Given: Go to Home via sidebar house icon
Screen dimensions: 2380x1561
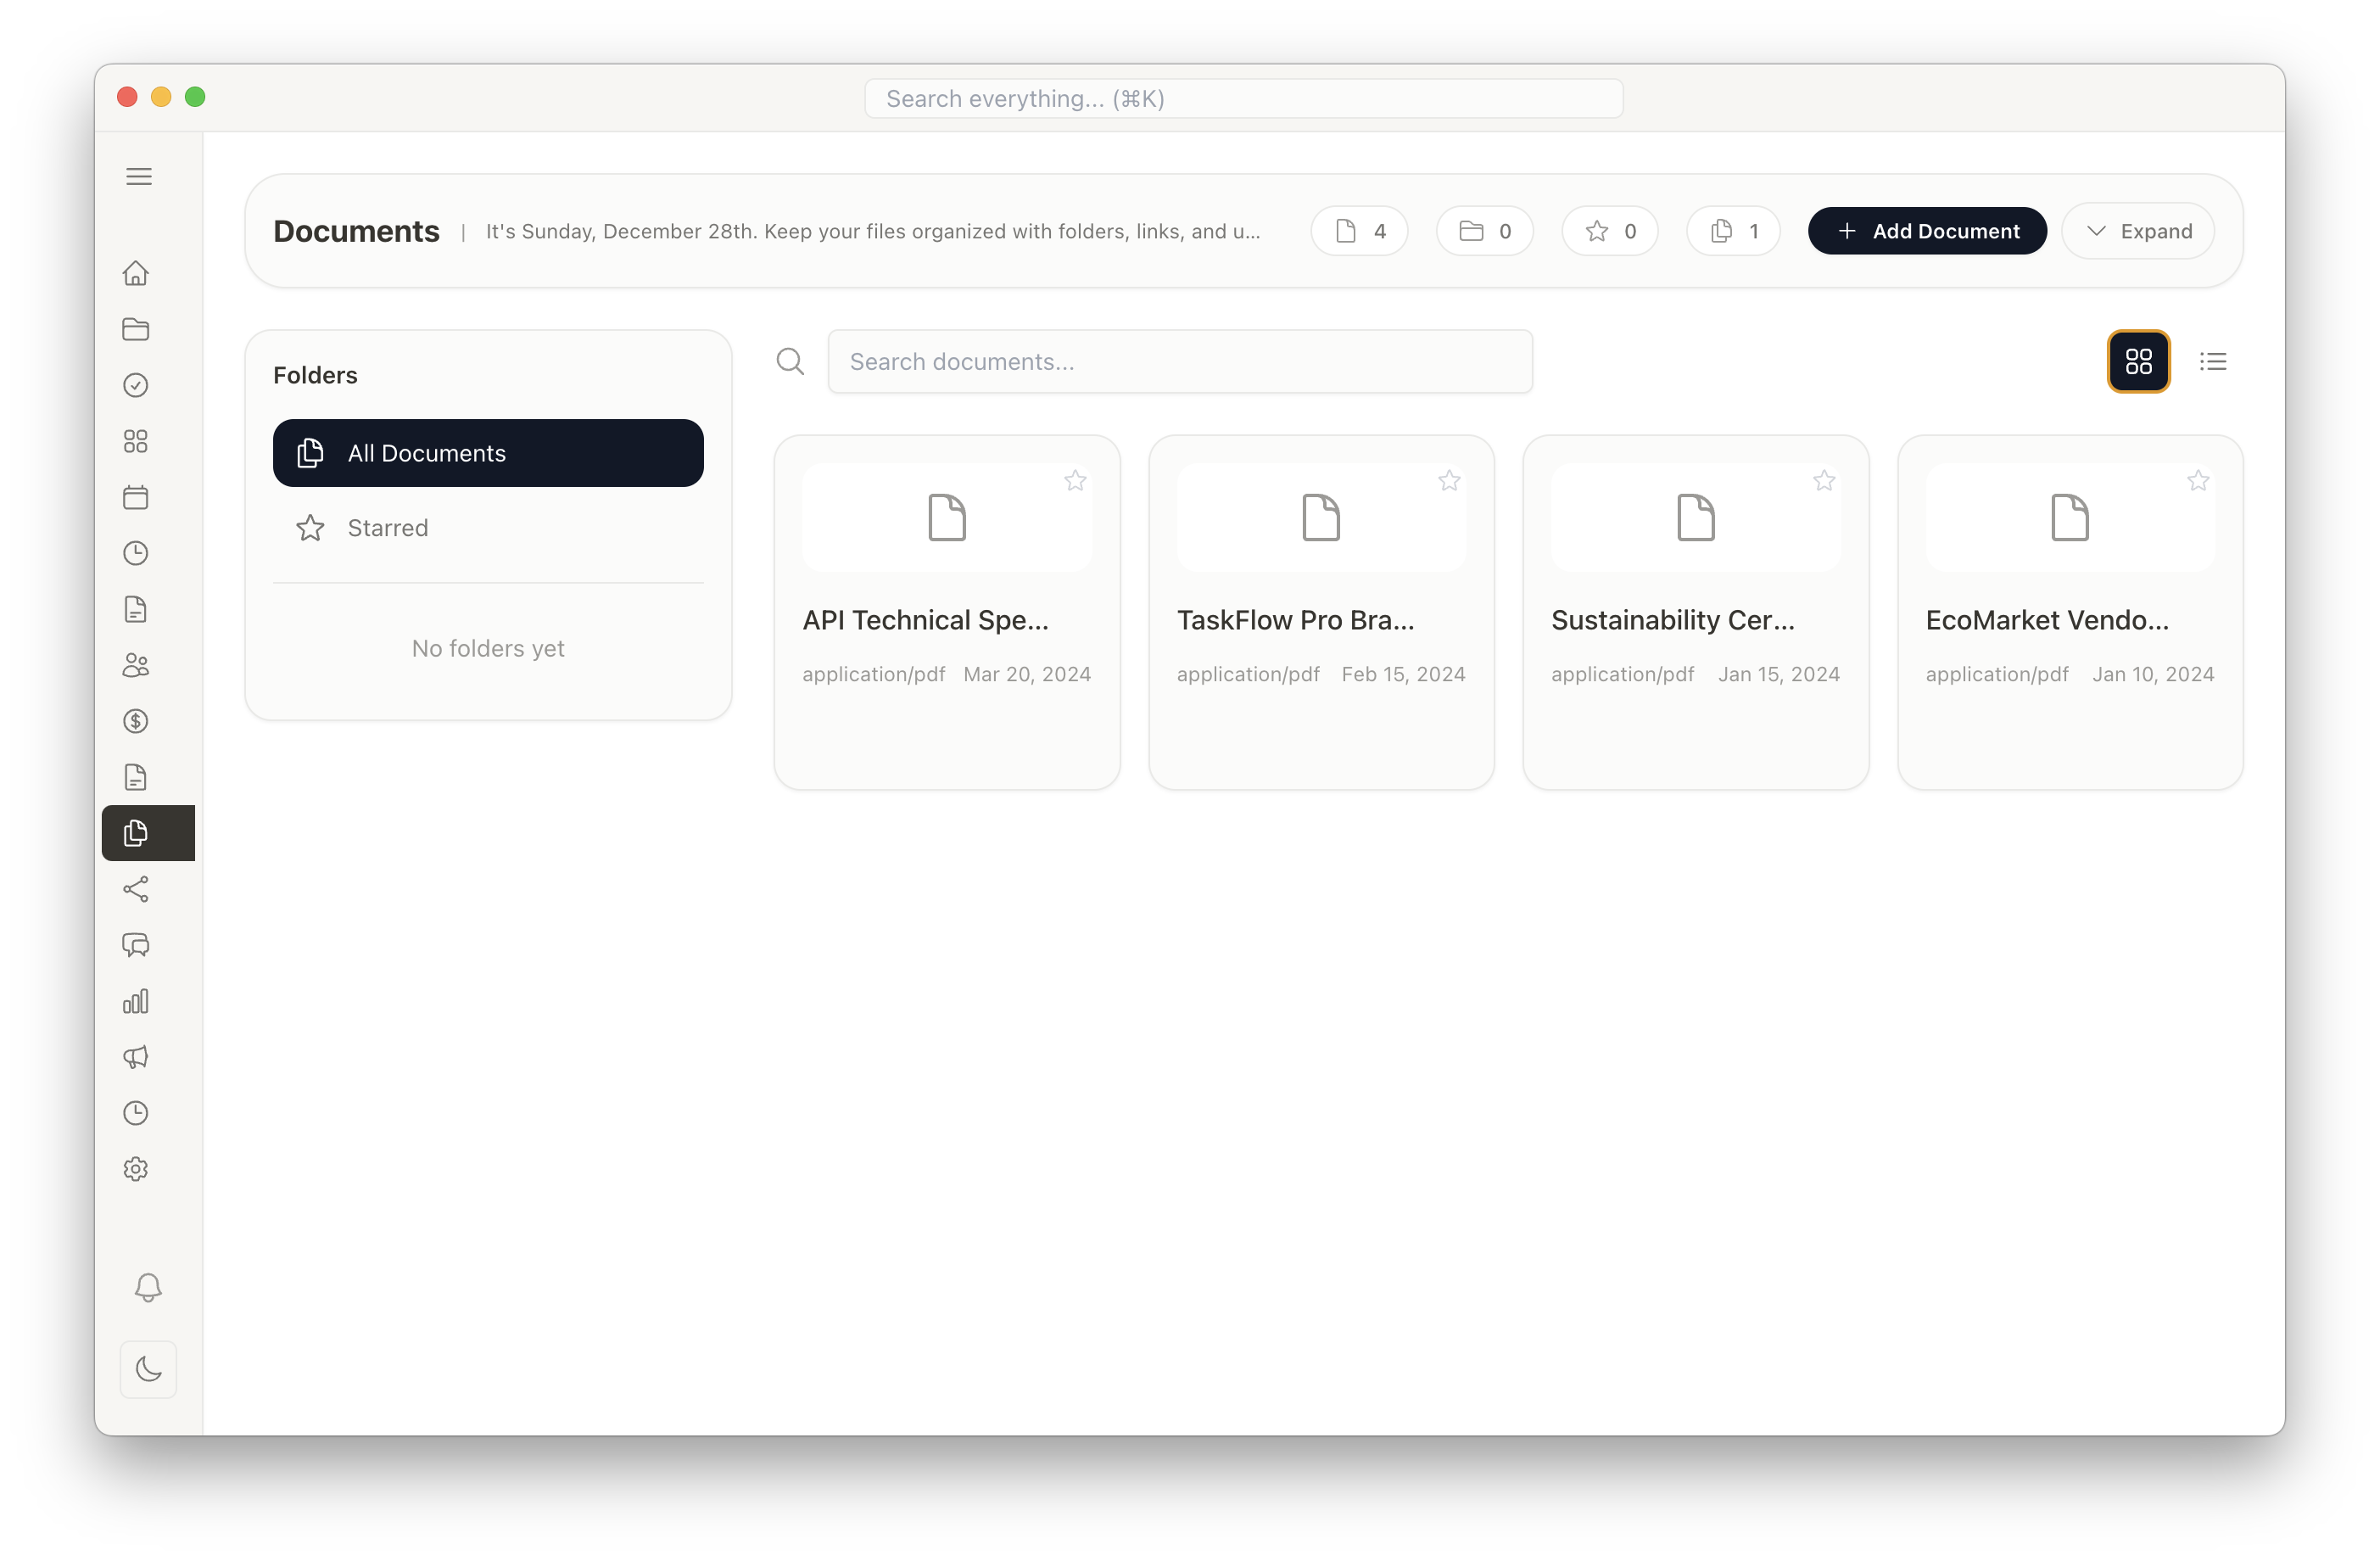Looking at the screenshot, I should (136, 273).
